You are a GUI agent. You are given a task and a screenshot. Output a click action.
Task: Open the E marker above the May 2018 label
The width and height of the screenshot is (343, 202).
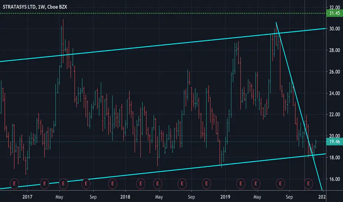point(158,184)
